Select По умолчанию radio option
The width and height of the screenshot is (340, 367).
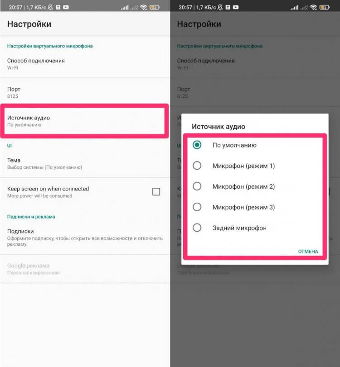click(x=255, y=145)
